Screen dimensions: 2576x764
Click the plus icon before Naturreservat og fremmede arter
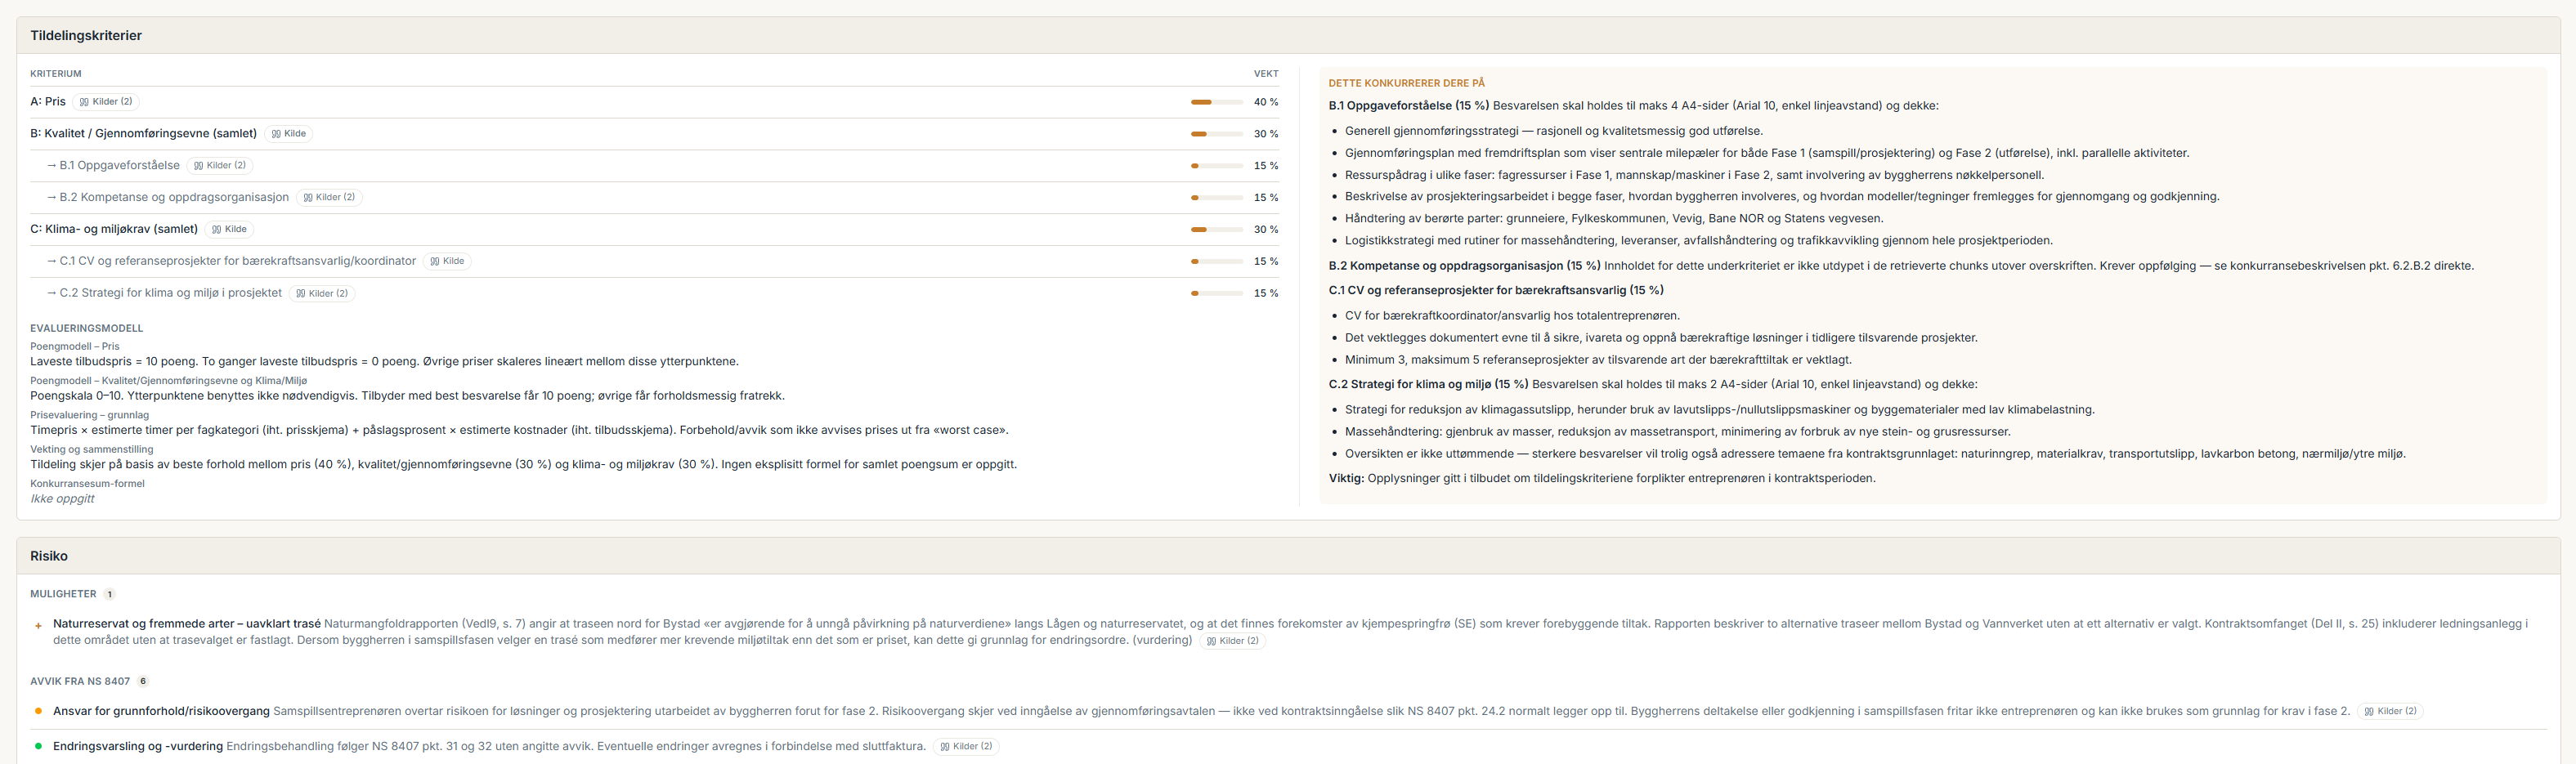click(x=38, y=626)
